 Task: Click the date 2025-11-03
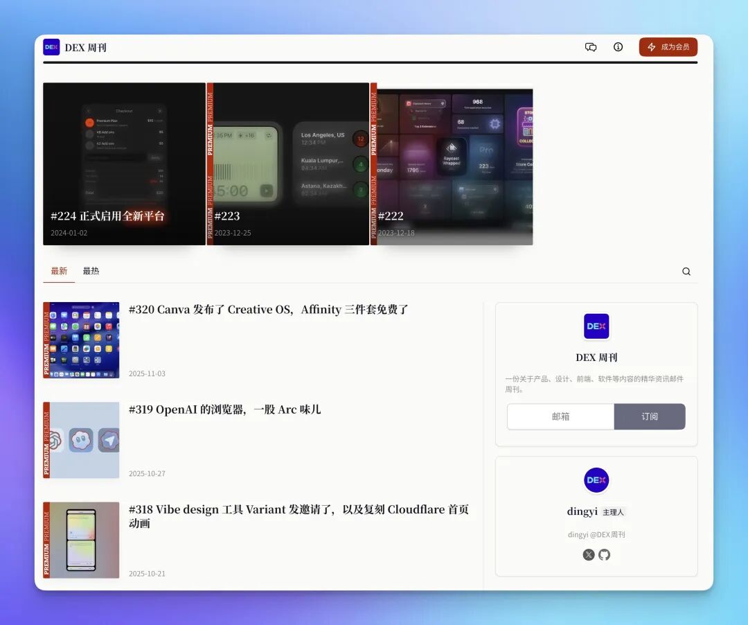point(147,373)
